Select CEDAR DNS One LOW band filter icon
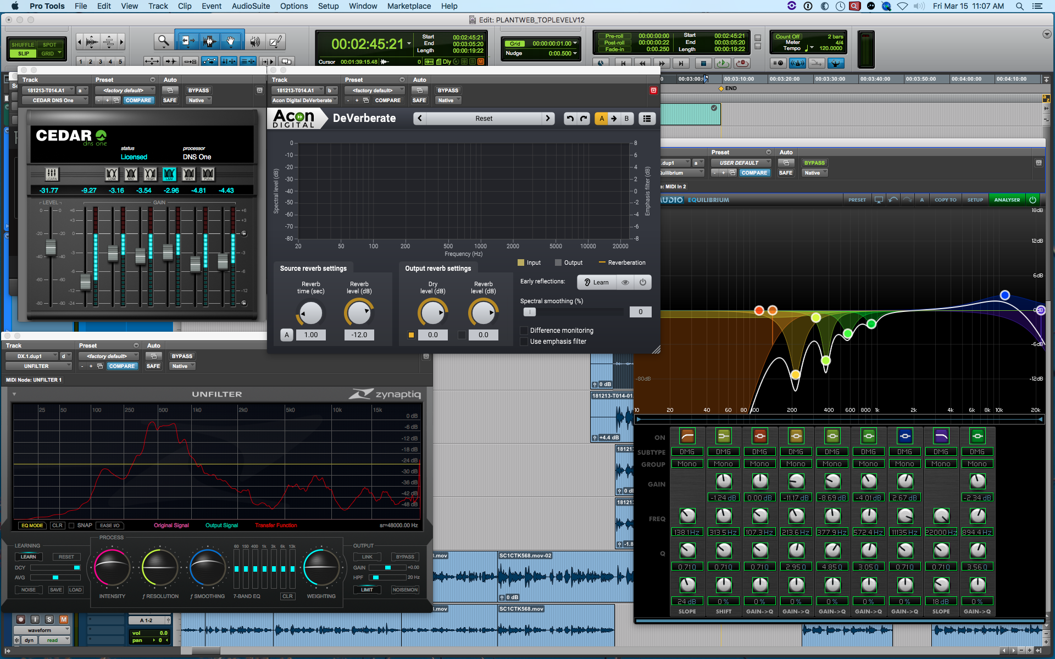Image resolution: width=1055 pixels, height=659 pixels. pos(112,174)
